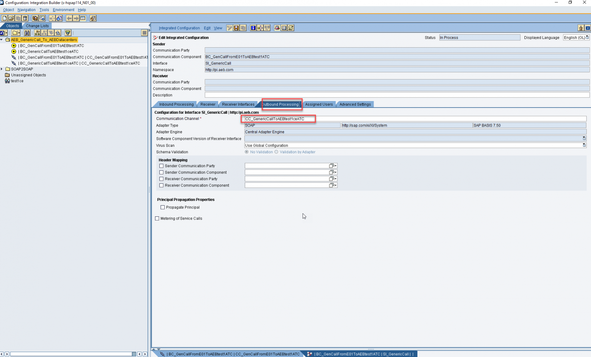
Task: Open the Environment menu
Action: [x=63, y=10]
